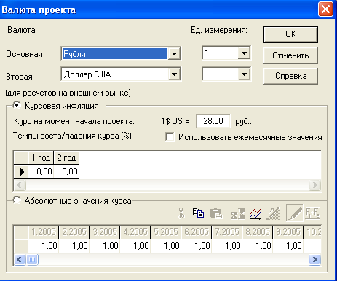This screenshot has width=337, height=281.
Task: Enable Использовать ежемесячные значения checkbox
Action: click(x=170, y=136)
